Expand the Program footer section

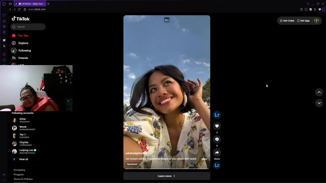click(x=19, y=175)
